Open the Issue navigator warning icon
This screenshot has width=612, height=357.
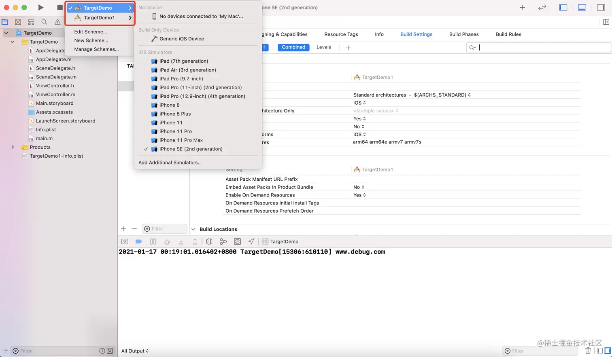point(57,22)
